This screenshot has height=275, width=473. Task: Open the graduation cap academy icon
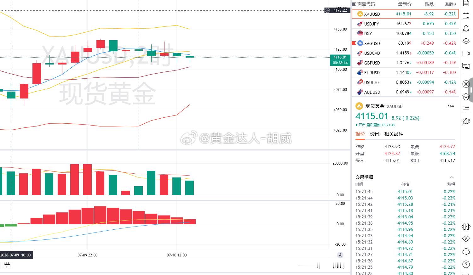(466, 97)
